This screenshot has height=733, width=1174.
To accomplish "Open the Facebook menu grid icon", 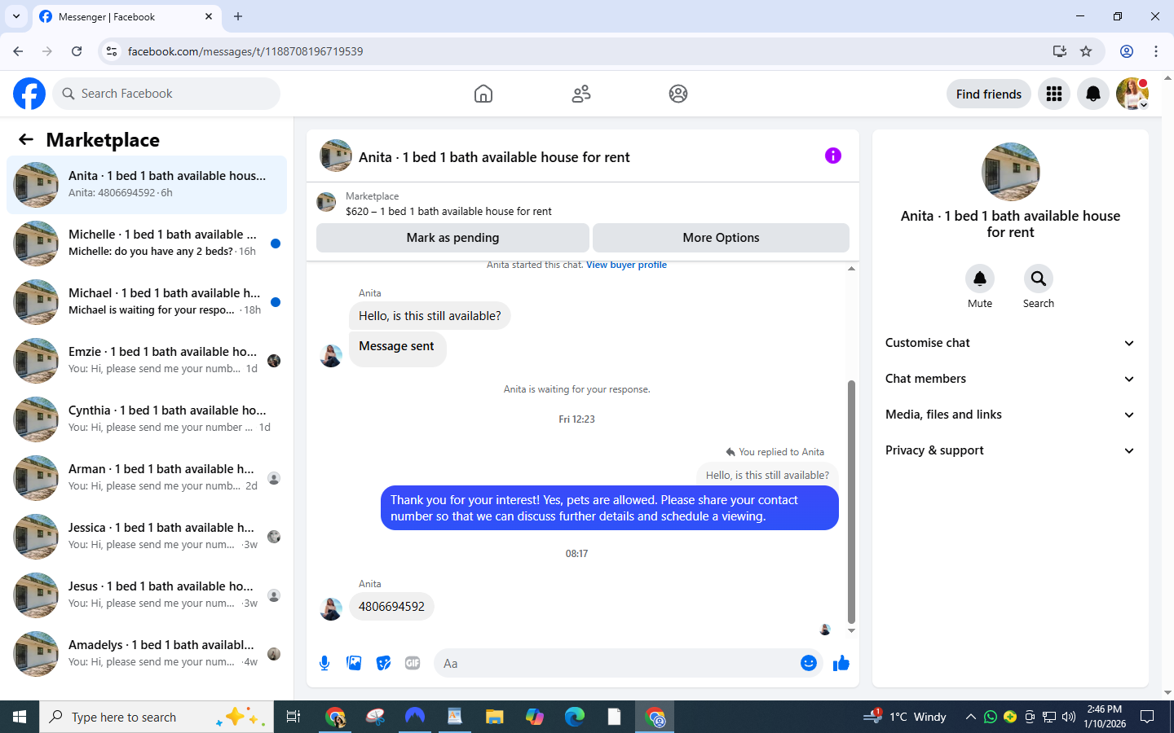I will 1054,94.
